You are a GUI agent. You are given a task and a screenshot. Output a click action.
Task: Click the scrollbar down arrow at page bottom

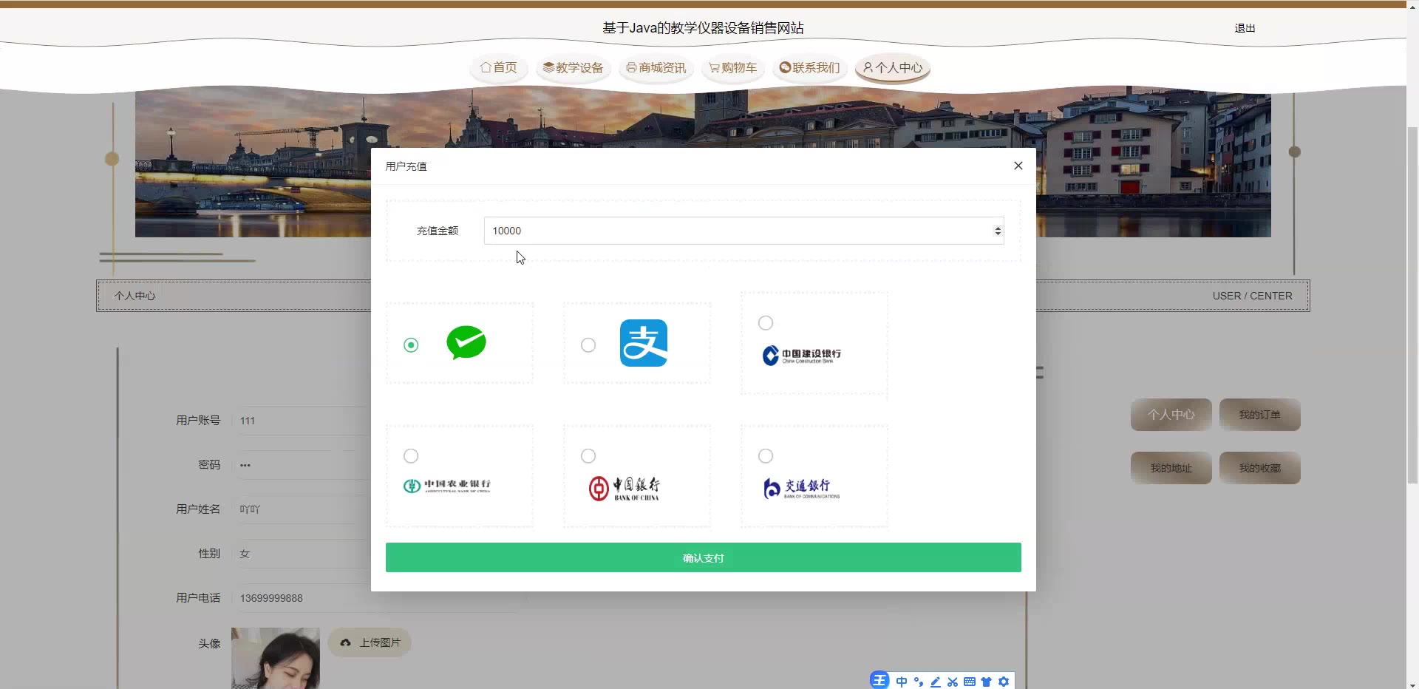coord(1412,684)
